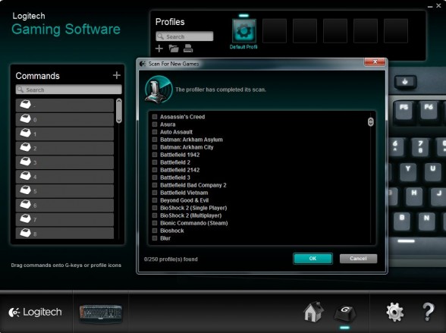
Task: Click the Commands list scrollbar
Action: (x=119, y=111)
